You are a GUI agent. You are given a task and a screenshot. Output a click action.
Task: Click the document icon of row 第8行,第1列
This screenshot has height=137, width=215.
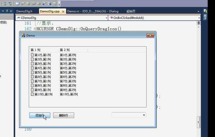pyautogui.click(x=32, y=85)
